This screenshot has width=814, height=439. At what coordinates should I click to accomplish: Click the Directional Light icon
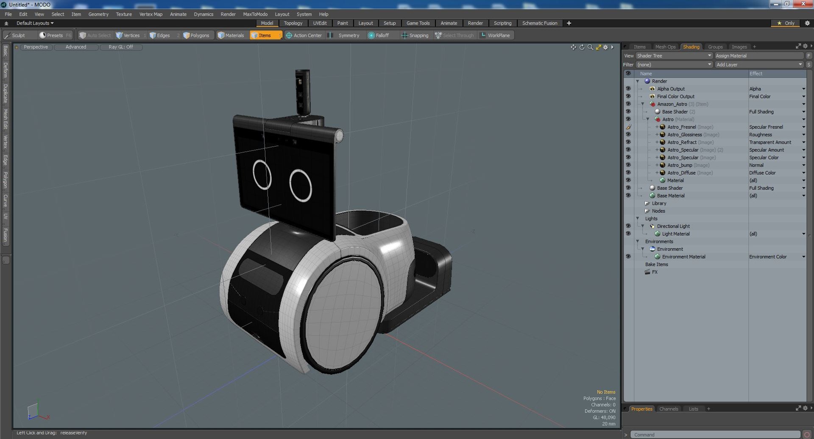652,226
